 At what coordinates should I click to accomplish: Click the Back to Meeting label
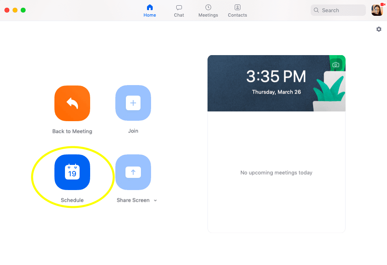coord(72,130)
